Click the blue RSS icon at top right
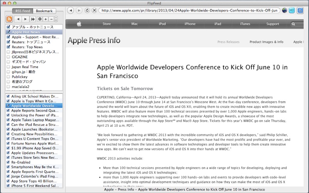Screen dimensions: 309x193 (x=300, y=10)
